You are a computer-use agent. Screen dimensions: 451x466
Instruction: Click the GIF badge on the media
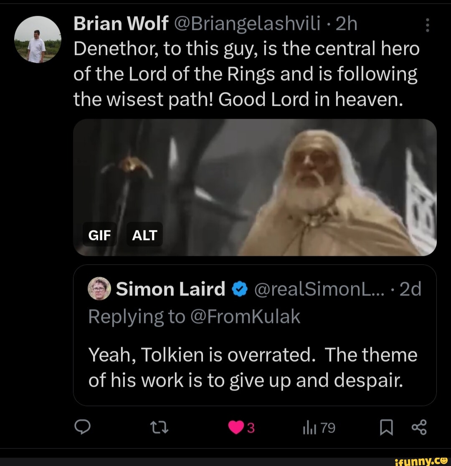click(100, 236)
